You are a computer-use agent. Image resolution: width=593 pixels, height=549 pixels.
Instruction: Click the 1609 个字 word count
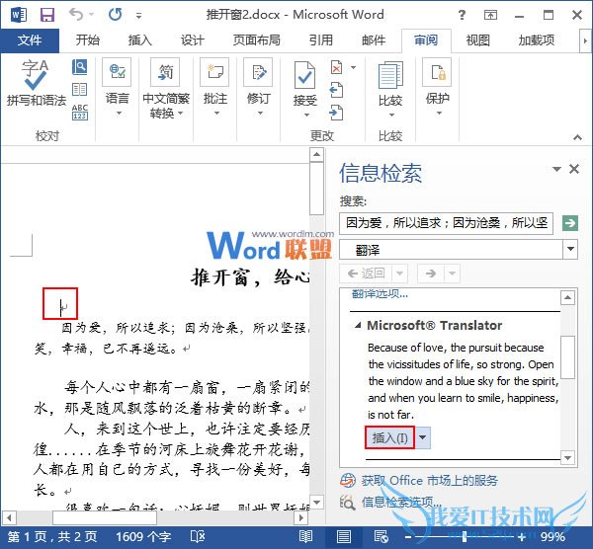point(143,536)
